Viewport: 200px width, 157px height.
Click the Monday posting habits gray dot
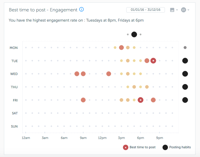[x=185, y=47]
